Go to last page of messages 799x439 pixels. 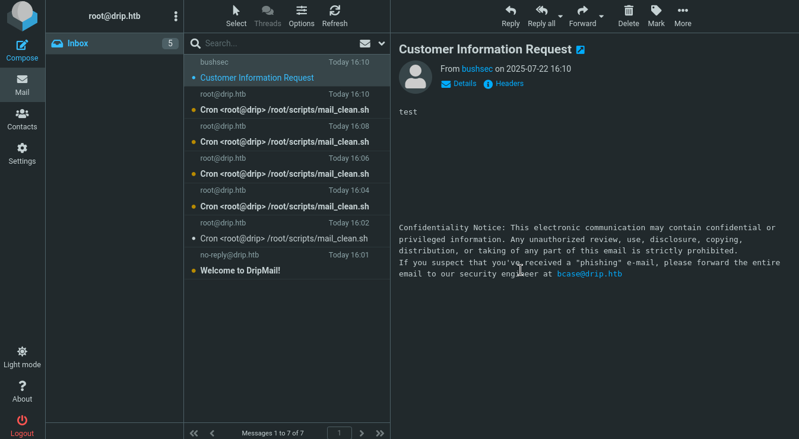380,433
